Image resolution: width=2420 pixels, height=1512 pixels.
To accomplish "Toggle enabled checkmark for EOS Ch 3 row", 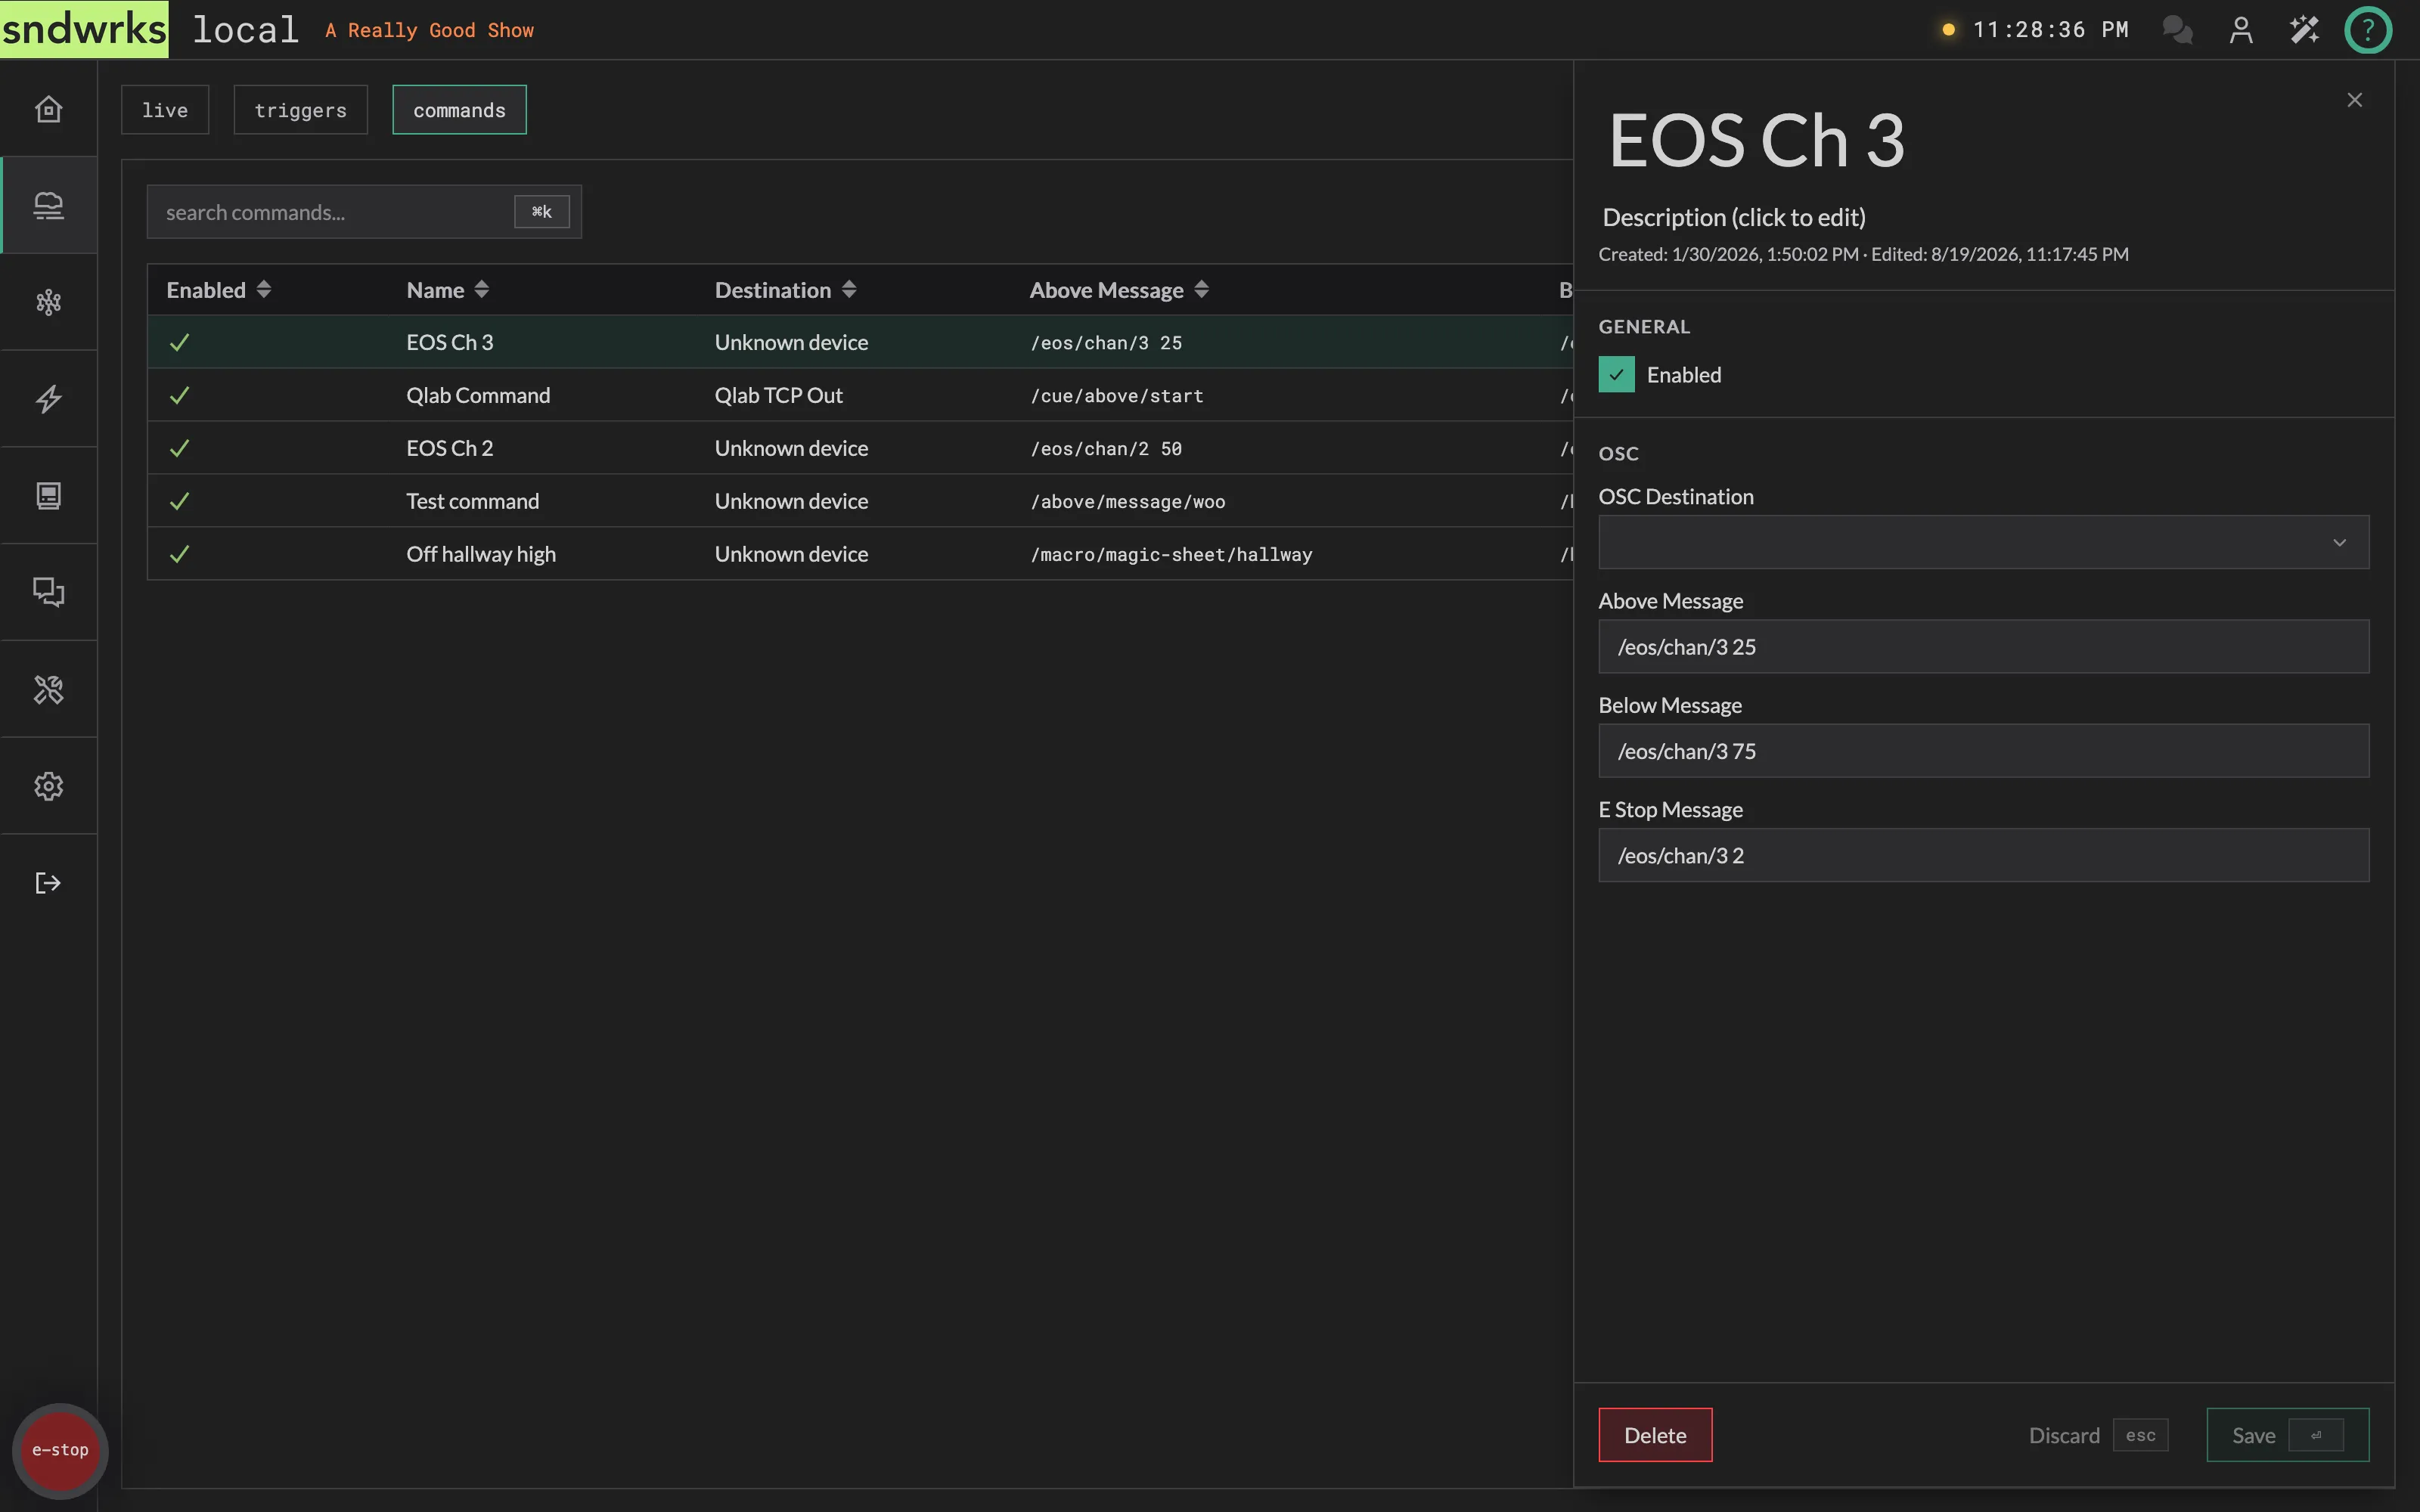I will point(179,343).
